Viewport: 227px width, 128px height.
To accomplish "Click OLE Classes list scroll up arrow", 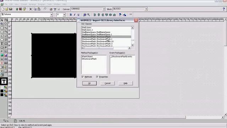I will click(132, 28).
